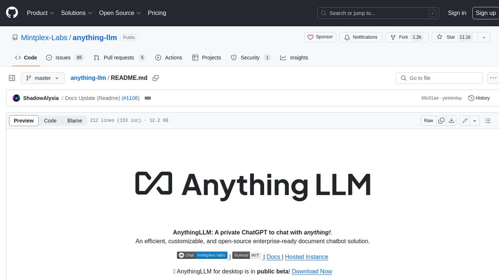
Task: Open the README outline list icon
Action: click(488, 121)
